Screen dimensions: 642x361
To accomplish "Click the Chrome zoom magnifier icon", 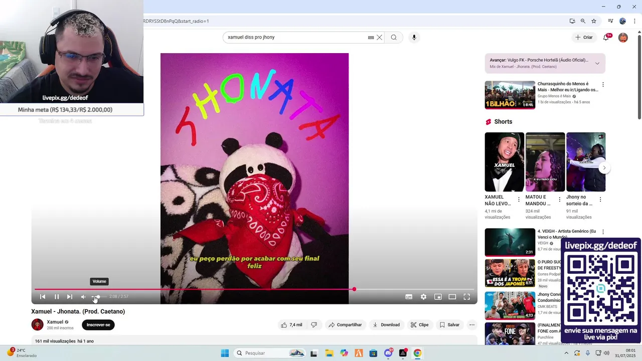I will click(x=583, y=21).
